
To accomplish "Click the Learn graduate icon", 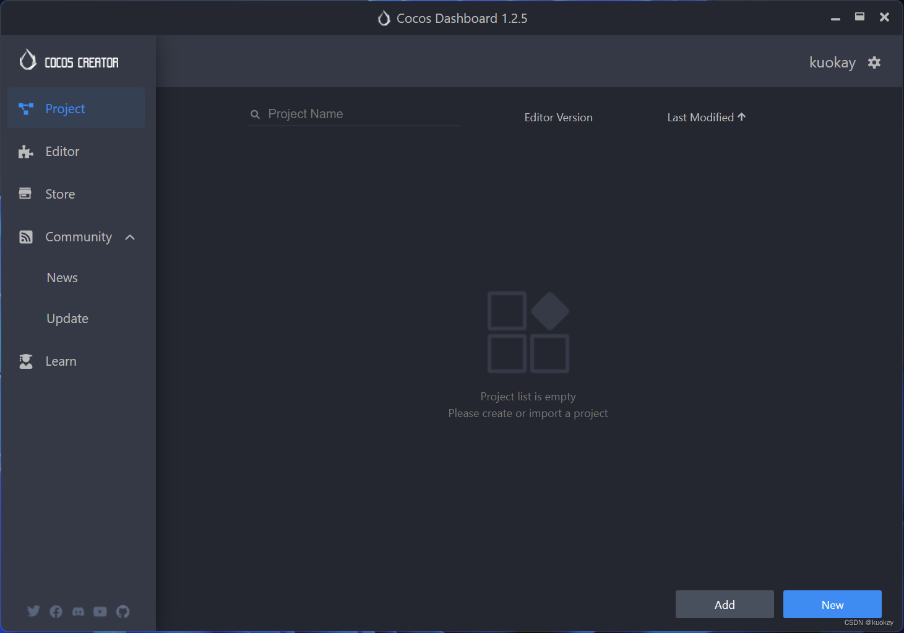I will point(26,361).
